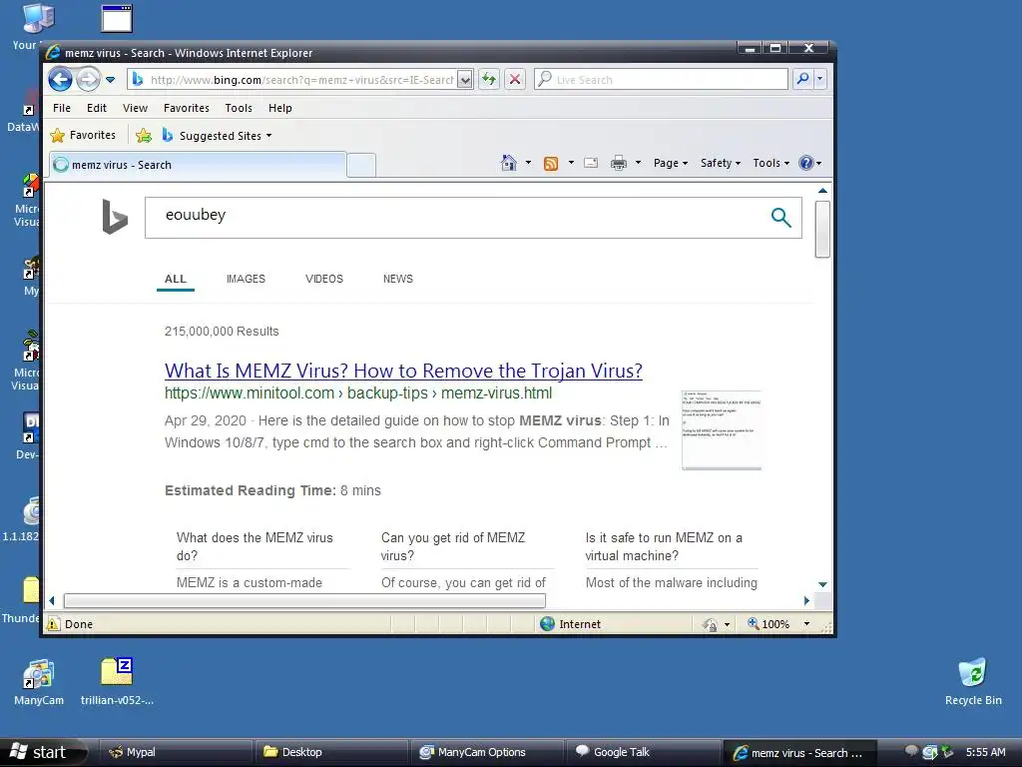The width and height of the screenshot is (1022, 767).
Task: Click the Bing logo on the page
Action: [115, 217]
